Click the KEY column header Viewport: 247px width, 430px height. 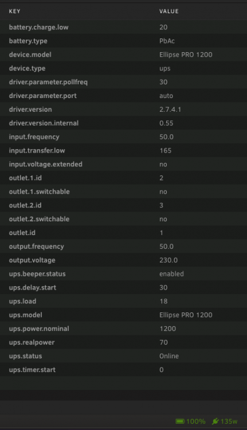pos(14,11)
